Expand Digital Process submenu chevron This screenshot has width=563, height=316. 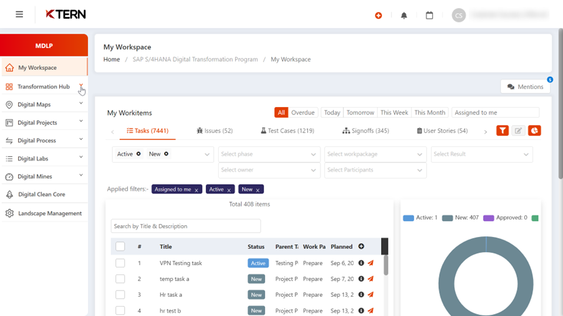tap(81, 139)
